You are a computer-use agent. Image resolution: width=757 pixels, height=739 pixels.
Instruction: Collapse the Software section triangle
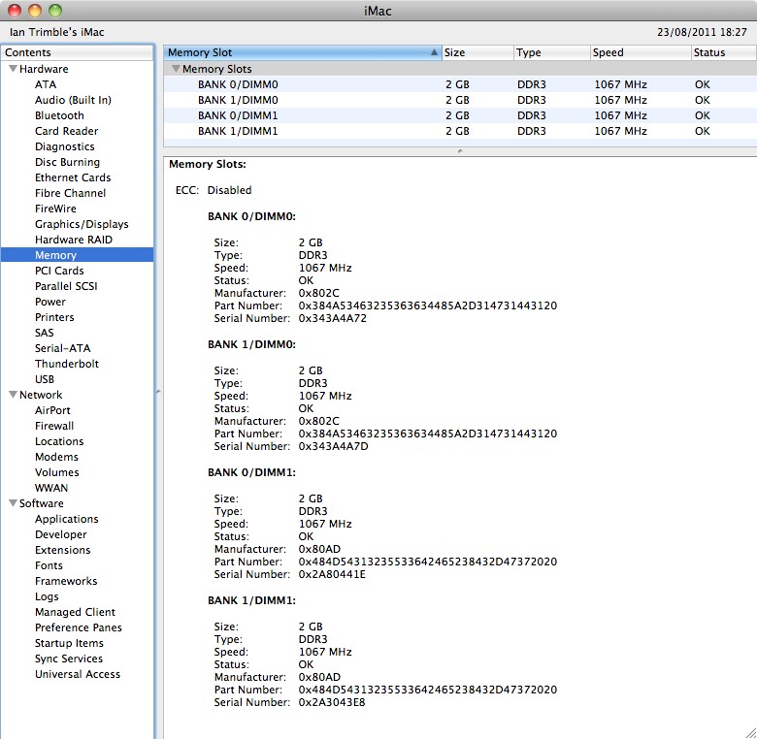[13, 503]
